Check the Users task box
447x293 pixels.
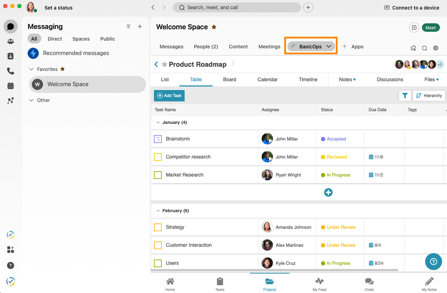click(x=158, y=263)
